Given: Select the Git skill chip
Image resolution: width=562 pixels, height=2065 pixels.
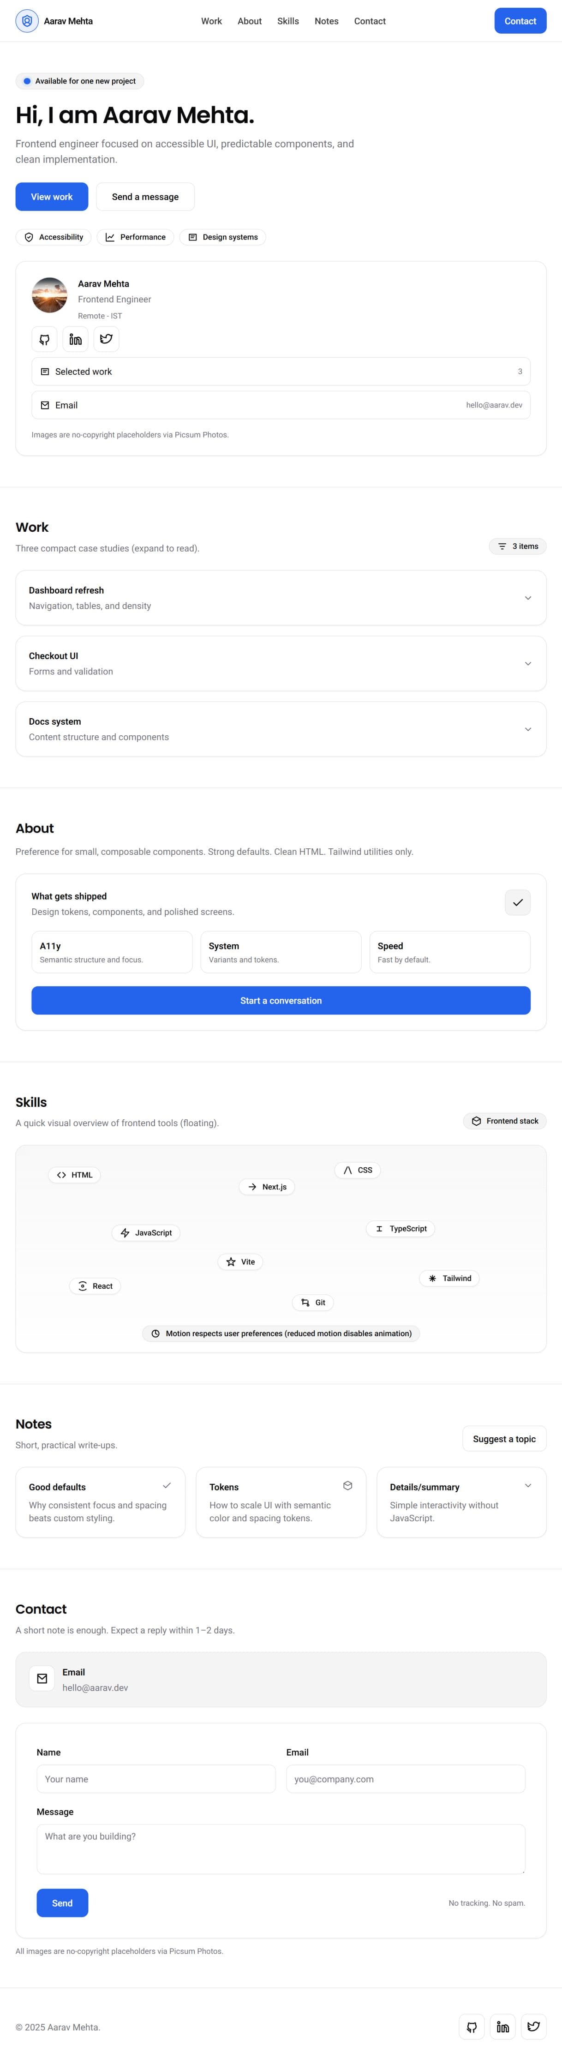Looking at the screenshot, I should pos(313,1302).
